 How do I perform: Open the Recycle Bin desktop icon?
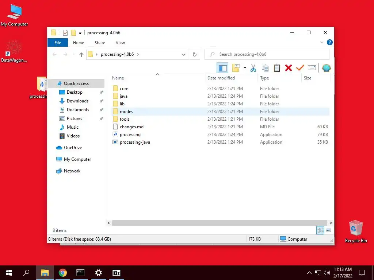[356, 232]
